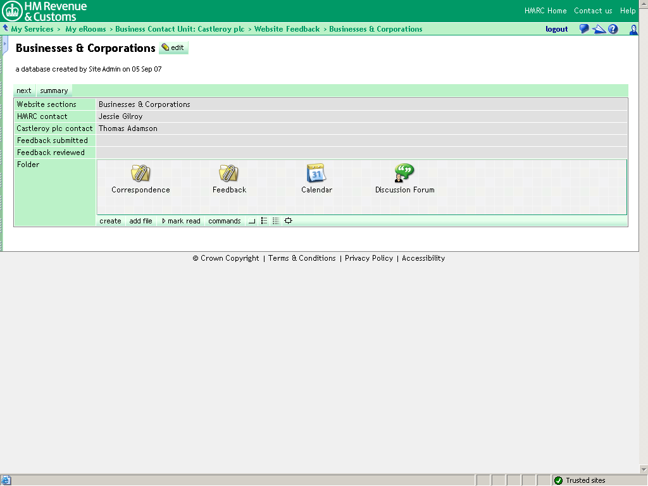Click the chat speech bubble icon

[584, 29]
